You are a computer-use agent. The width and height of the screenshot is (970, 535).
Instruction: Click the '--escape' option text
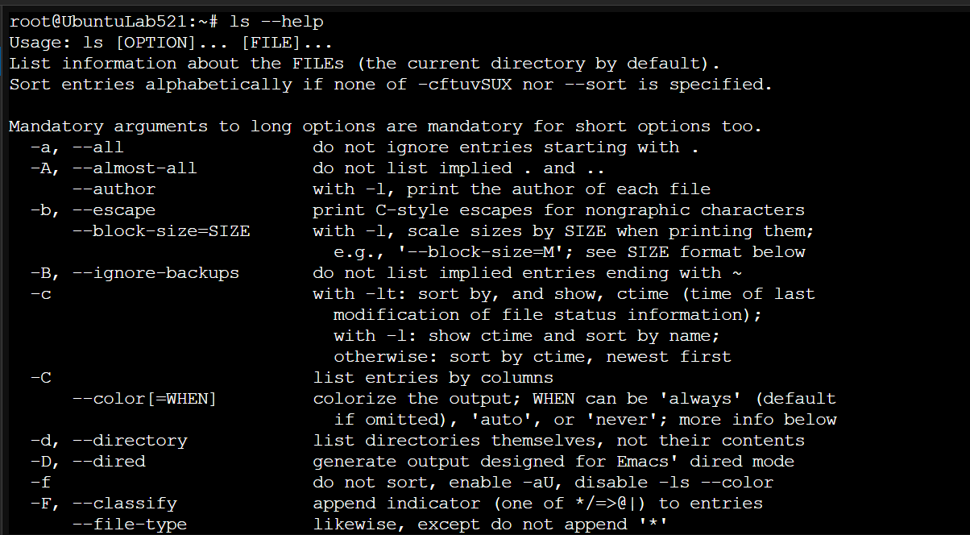coord(114,210)
